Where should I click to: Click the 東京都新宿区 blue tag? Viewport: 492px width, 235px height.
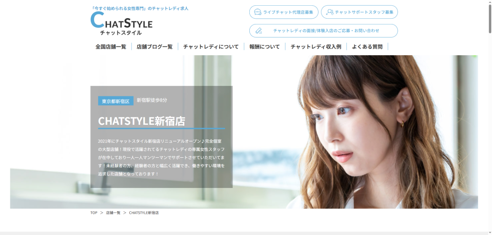[116, 101]
